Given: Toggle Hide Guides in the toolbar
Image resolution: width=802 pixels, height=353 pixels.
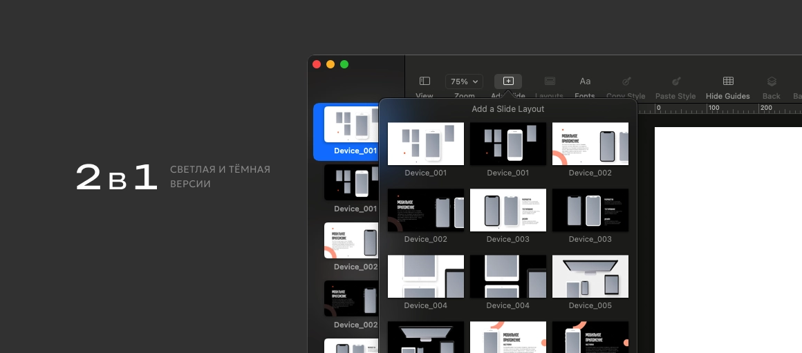Looking at the screenshot, I should click(x=728, y=82).
